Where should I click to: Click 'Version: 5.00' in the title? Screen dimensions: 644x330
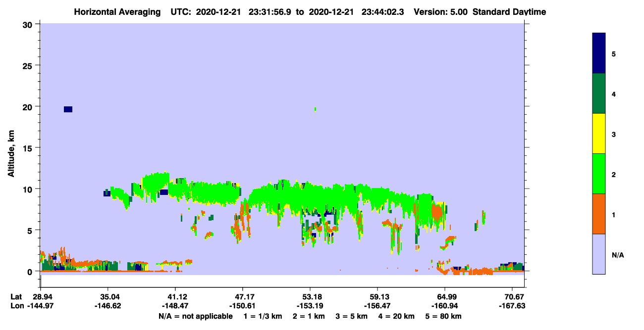441,12
